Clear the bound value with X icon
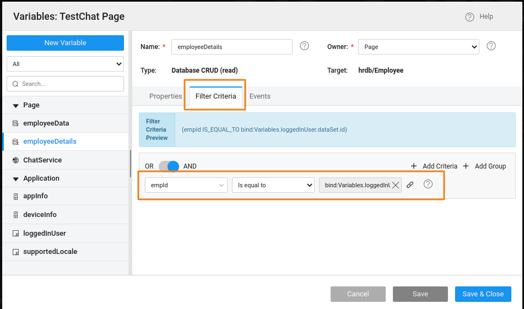This screenshot has width=524, height=309. pyautogui.click(x=396, y=185)
